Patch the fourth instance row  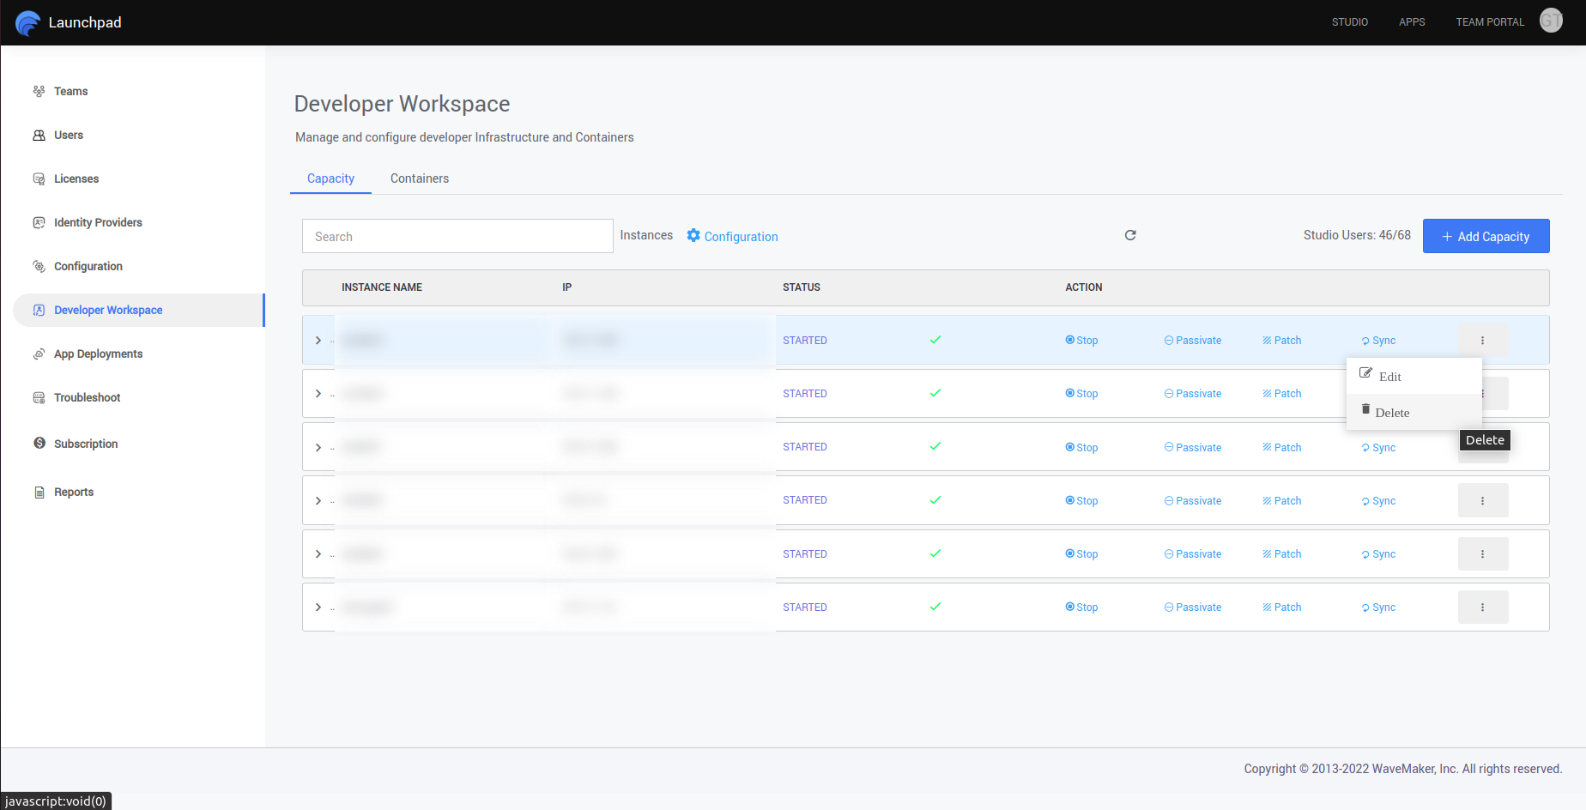coord(1281,501)
